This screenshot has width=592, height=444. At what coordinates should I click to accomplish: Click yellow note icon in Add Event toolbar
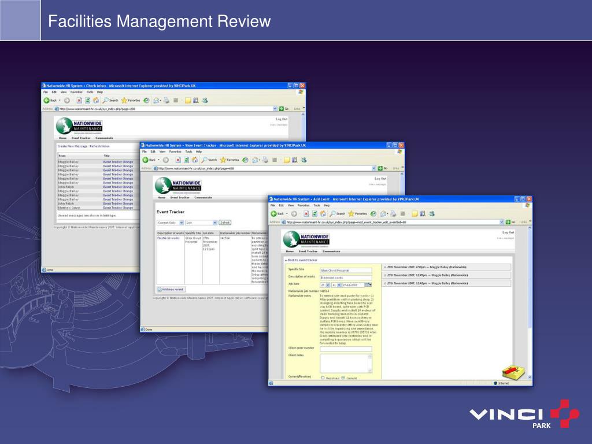[415, 214]
